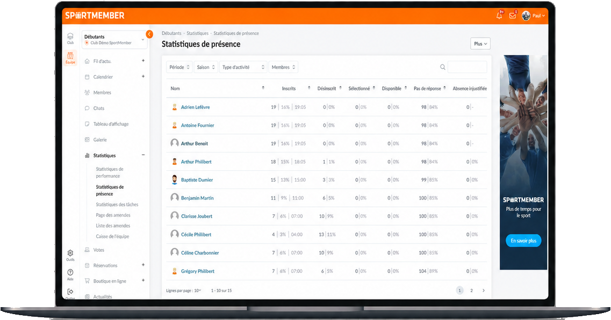The width and height of the screenshot is (611, 320).
Task: Open member Adrien Lefèvre's profile link
Action: tap(195, 107)
